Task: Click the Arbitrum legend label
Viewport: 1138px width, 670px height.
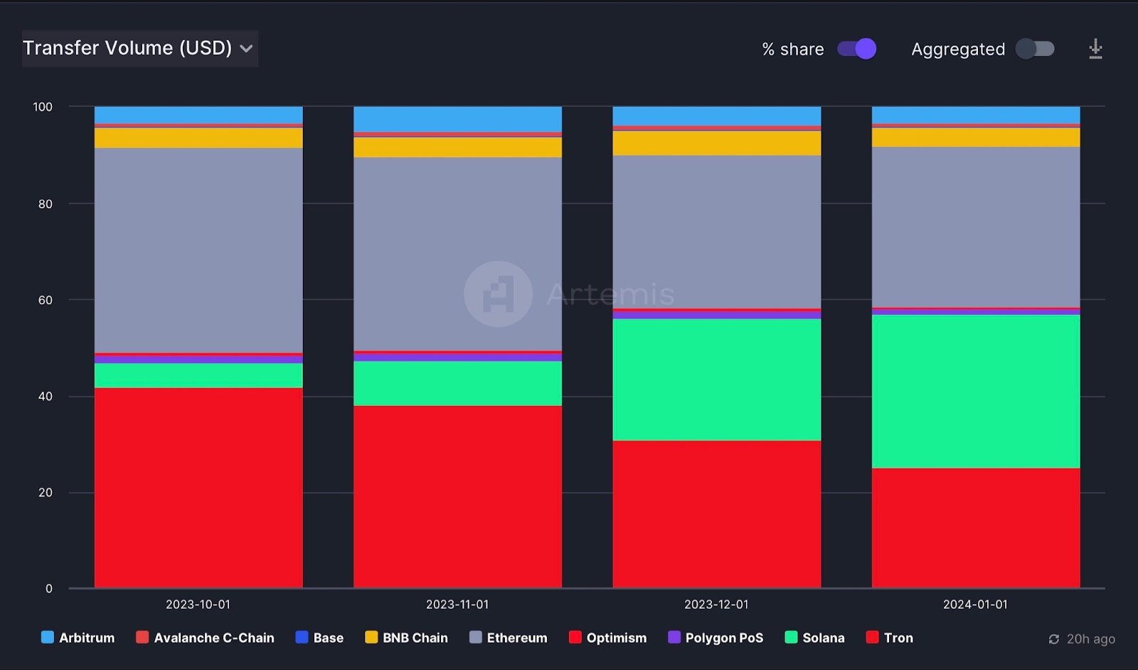Action: 87,638
